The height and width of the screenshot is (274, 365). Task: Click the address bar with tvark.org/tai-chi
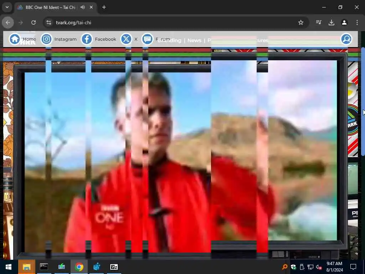point(176,22)
